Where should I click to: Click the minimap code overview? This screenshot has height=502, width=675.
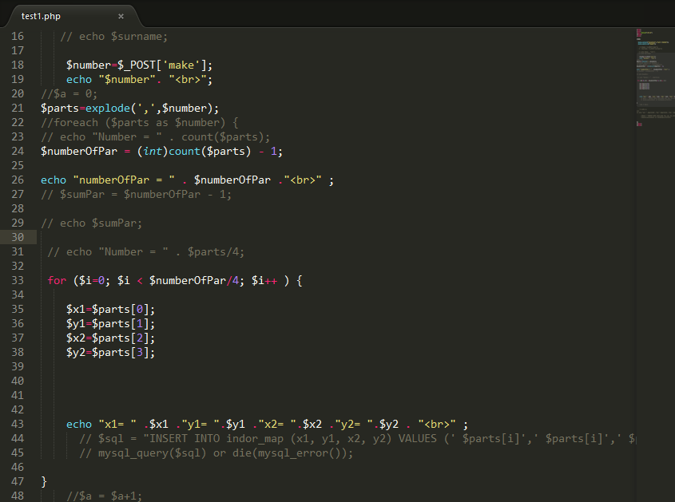coord(655,77)
